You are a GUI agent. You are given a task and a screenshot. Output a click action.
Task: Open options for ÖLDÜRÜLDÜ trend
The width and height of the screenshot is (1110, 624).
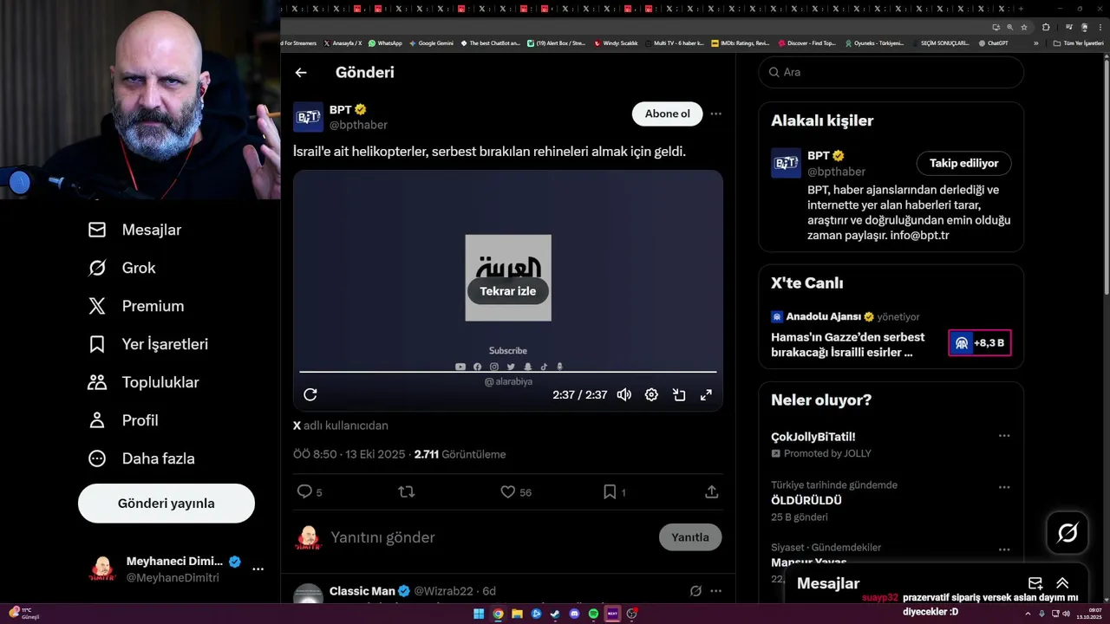coord(1004,487)
